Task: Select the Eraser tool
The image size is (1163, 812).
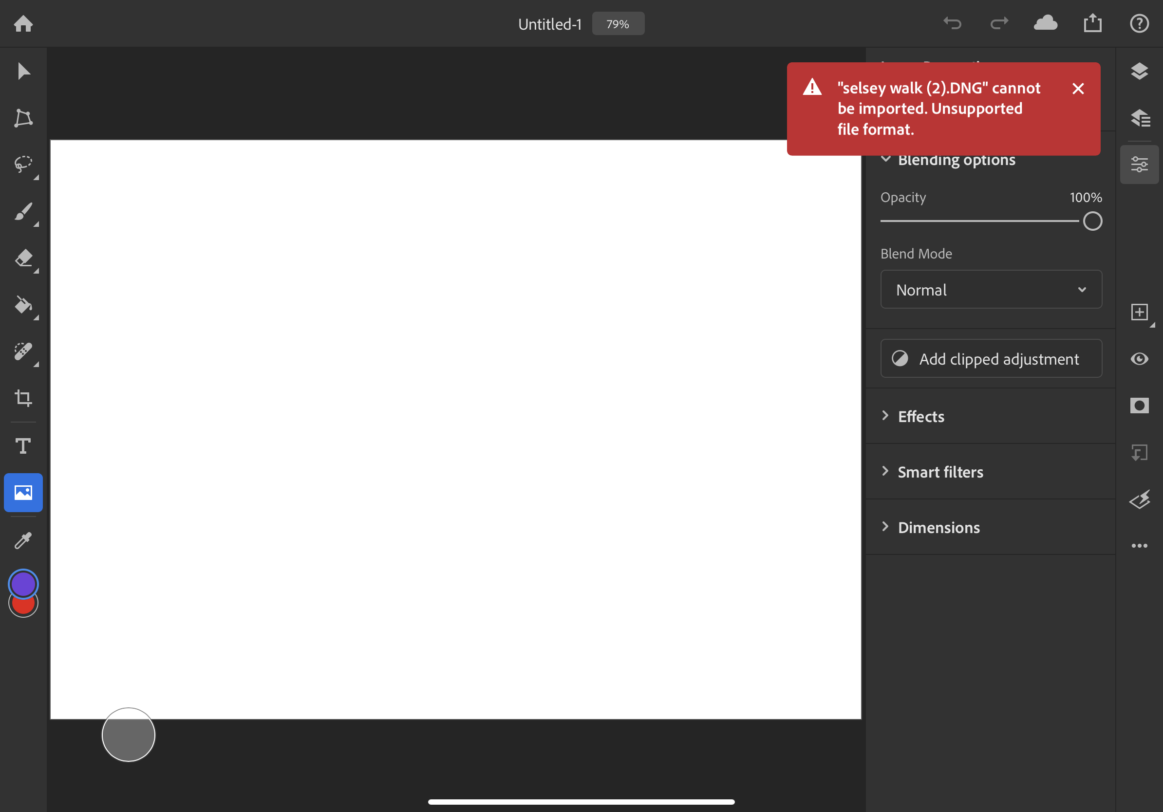Action: tap(23, 258)
